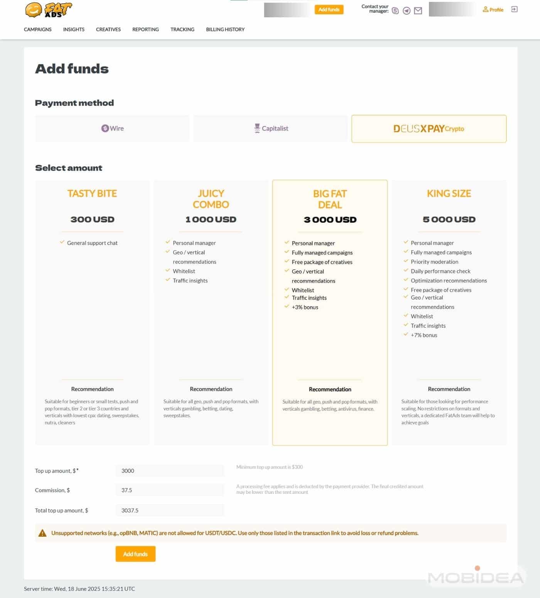Click the DEUSXPAY Crypto logo
540x598 pixels.
tap(429, 128)
